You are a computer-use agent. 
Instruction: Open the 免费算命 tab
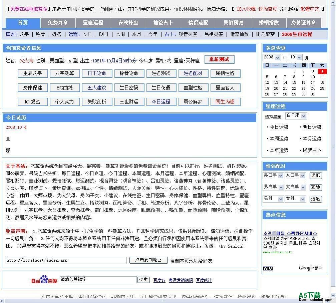pos(58,23)
